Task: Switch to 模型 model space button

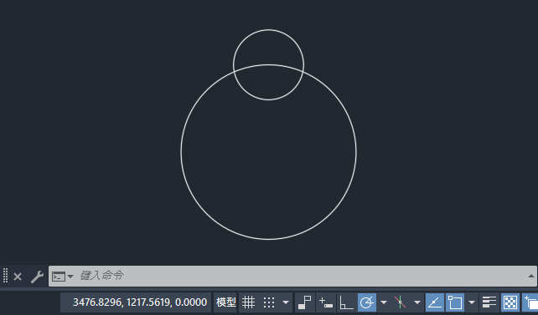Action: point(225,302)
